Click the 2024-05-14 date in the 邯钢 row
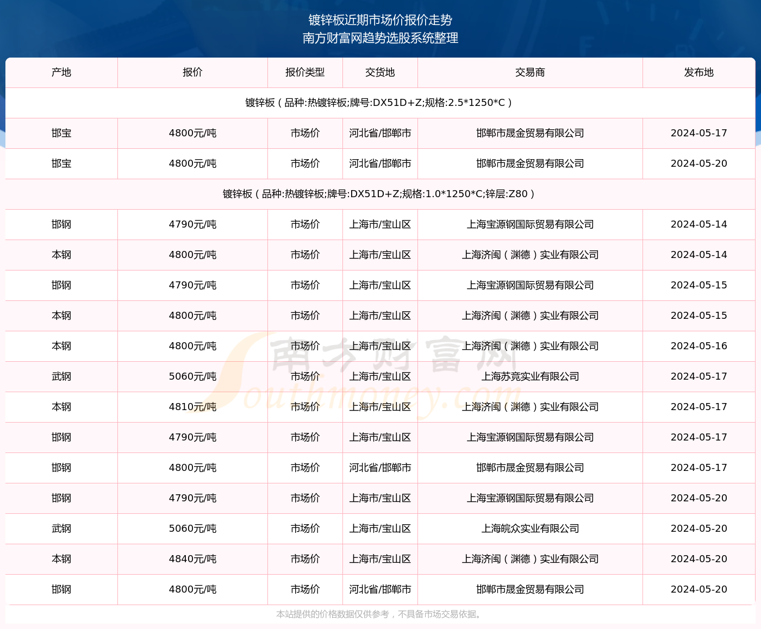Image resolution: width=761 pixels, height=629 pixels. [698, 224]
